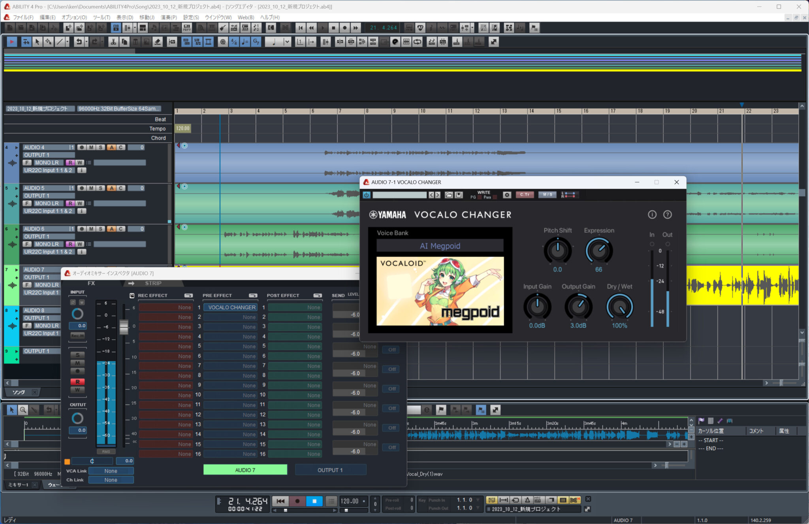Open preset folder icon in Vocalo Changer
The image size is (809, 524).
tap(449, 195)
